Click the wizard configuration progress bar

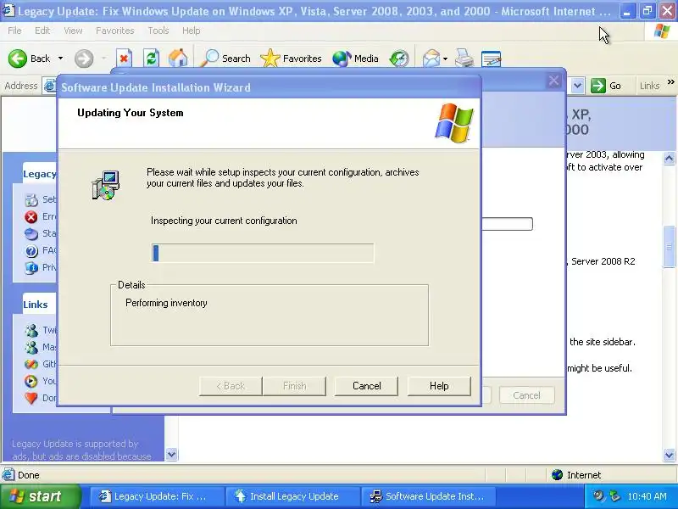pos(263,253)
